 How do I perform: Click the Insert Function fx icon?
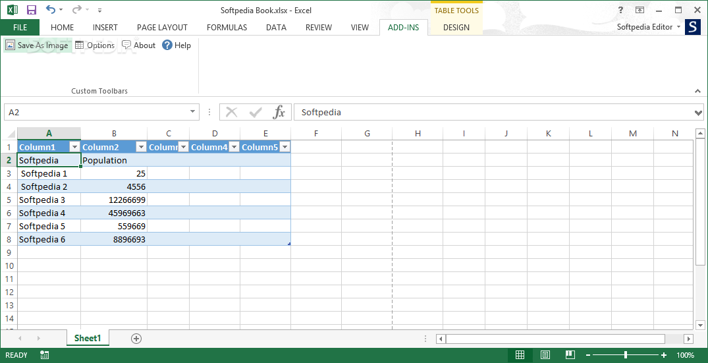tap(279, 113)
